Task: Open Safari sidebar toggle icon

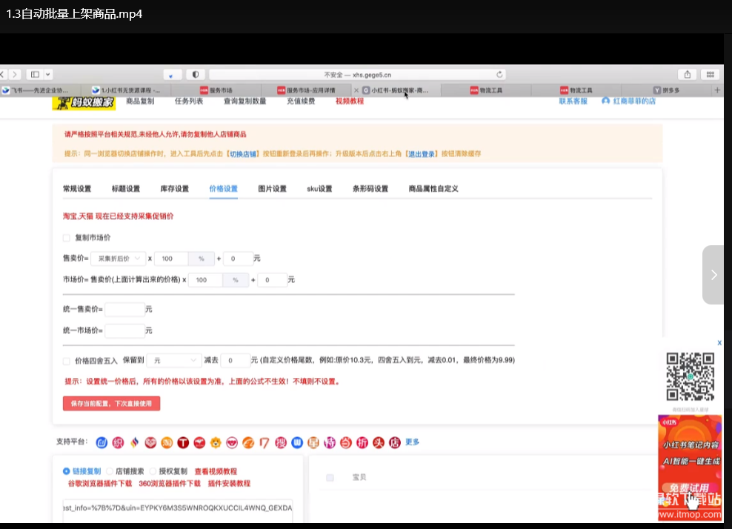Action: tap(33, 74)
